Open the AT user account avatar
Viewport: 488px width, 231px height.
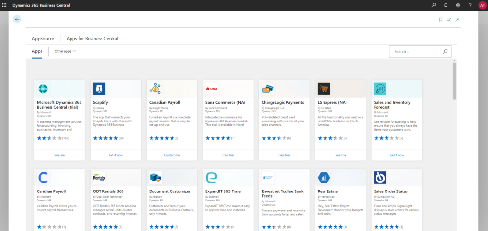482,5
